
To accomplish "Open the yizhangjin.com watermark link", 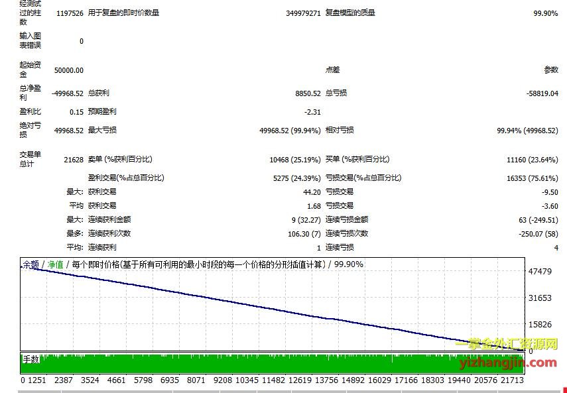I will (x=507, y=362).
